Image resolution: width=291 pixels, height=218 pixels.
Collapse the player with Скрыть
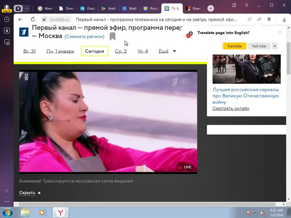pyautogui.click(x=30, y=193)
